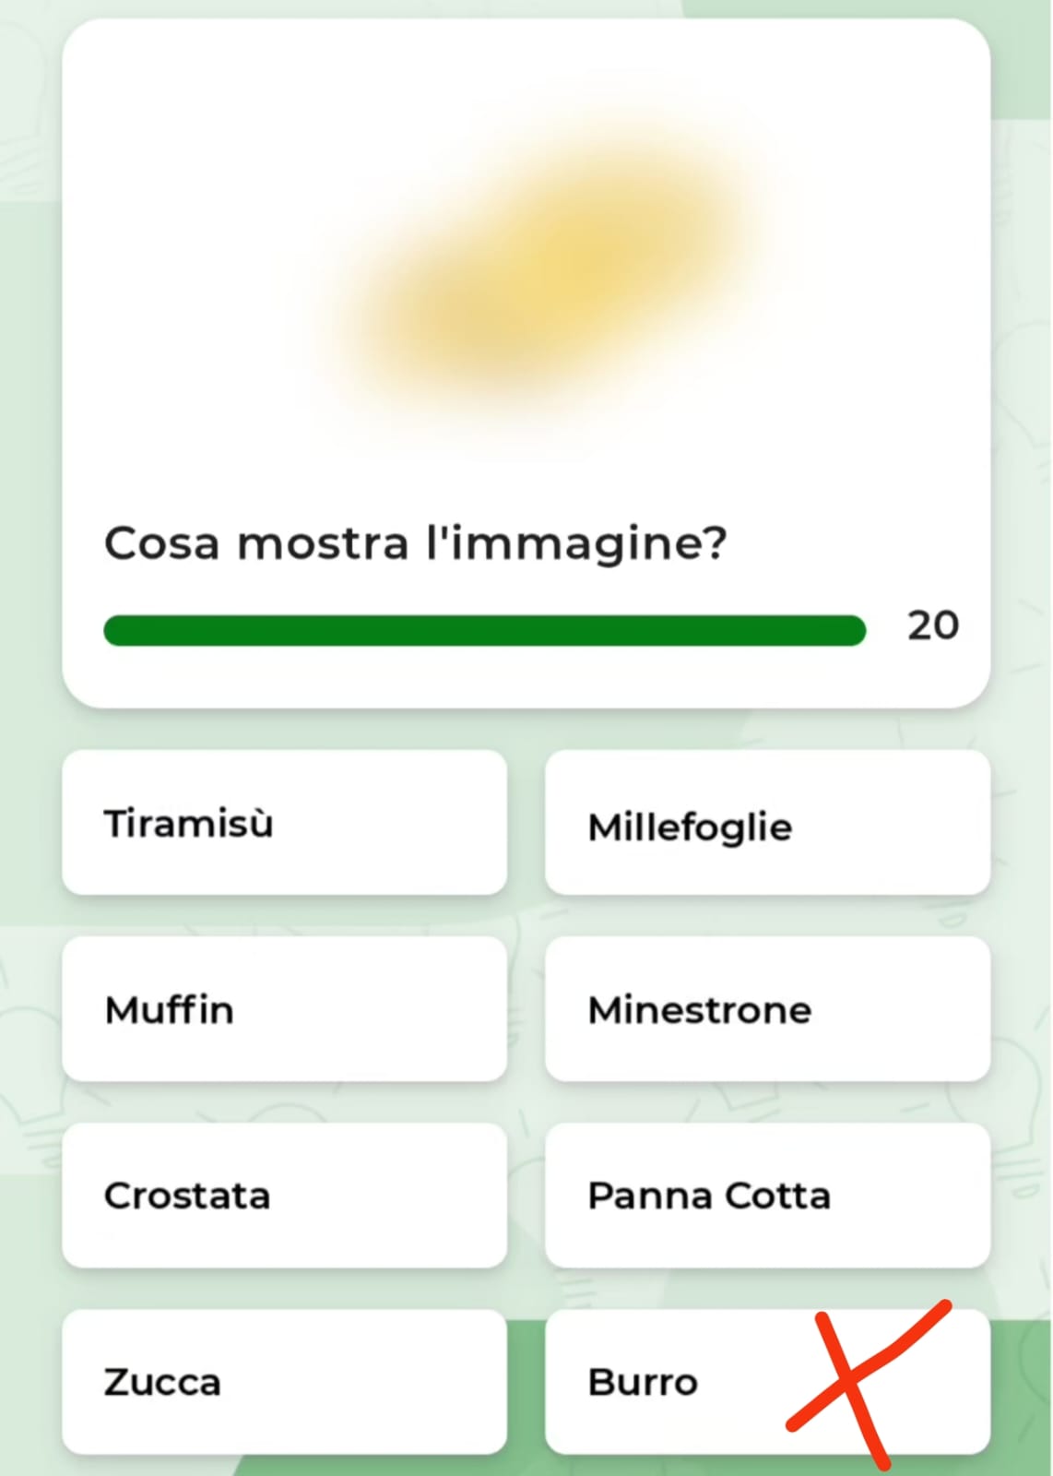The image size is (1053, 1476).
Task: Select the Tiramisù answer
Action: 284,823
